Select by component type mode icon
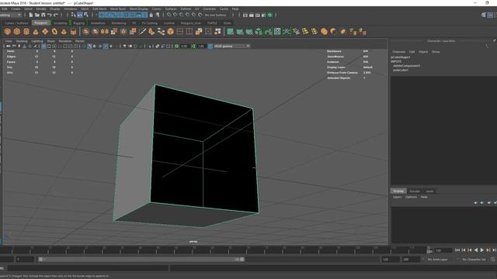 (86, 15)
